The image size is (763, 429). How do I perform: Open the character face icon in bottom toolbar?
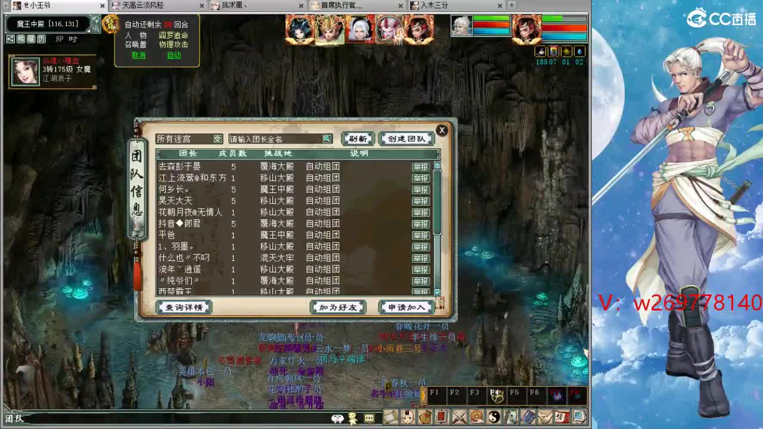pos(408,416)
